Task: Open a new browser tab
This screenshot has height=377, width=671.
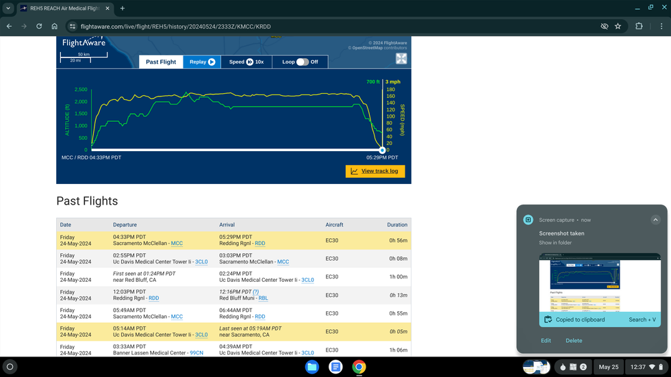Action: click(123, 8)
